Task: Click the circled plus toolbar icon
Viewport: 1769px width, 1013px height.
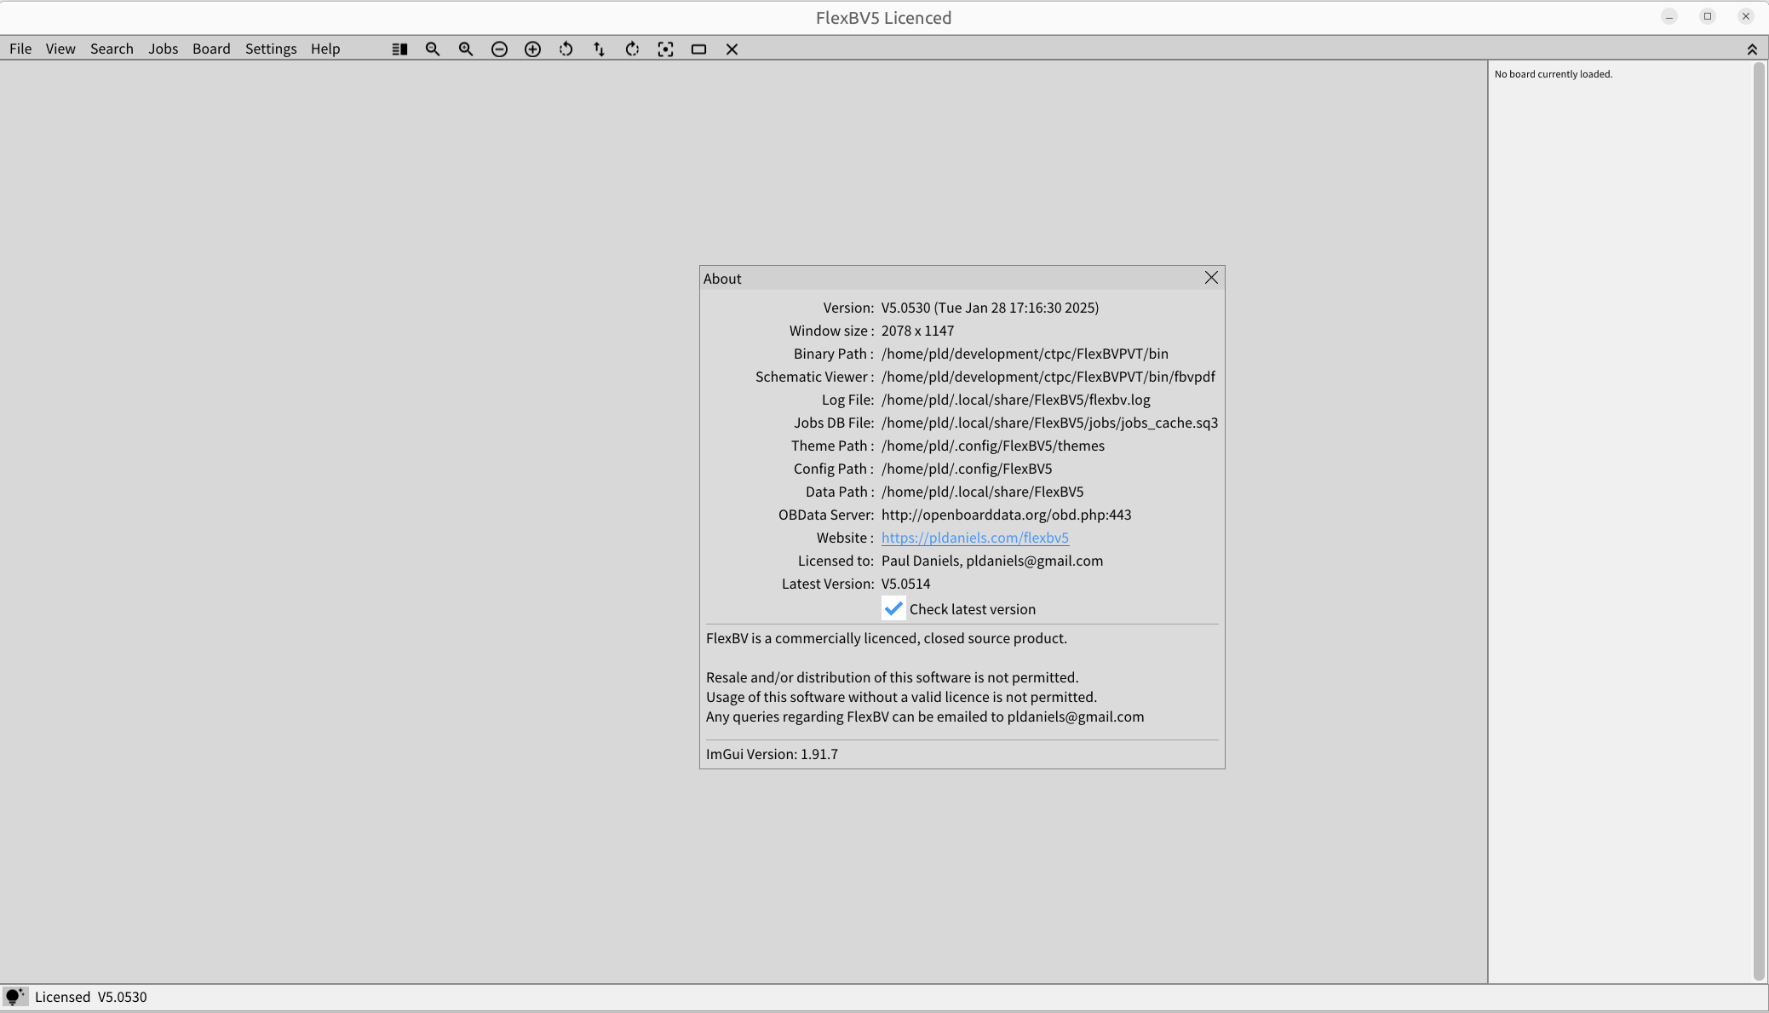Action: 532,49
